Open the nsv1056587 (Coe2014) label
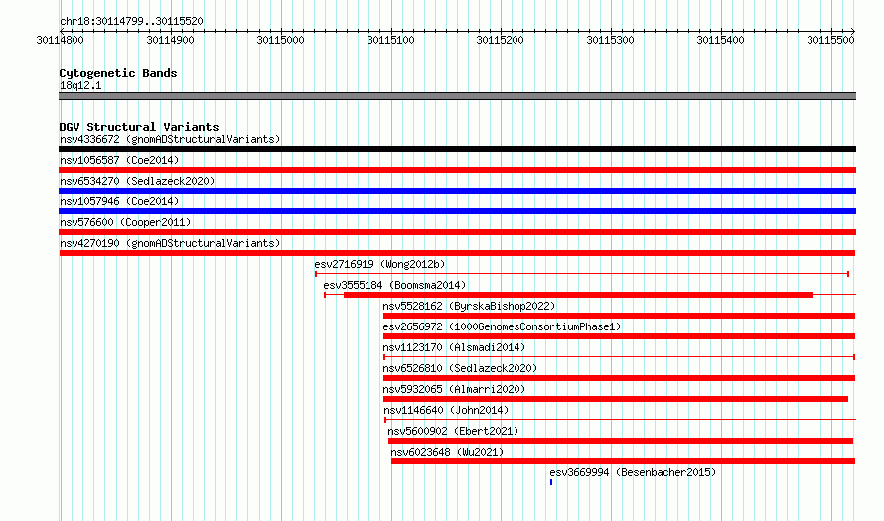This screenshot has height=521, width=884. (119, 160)
